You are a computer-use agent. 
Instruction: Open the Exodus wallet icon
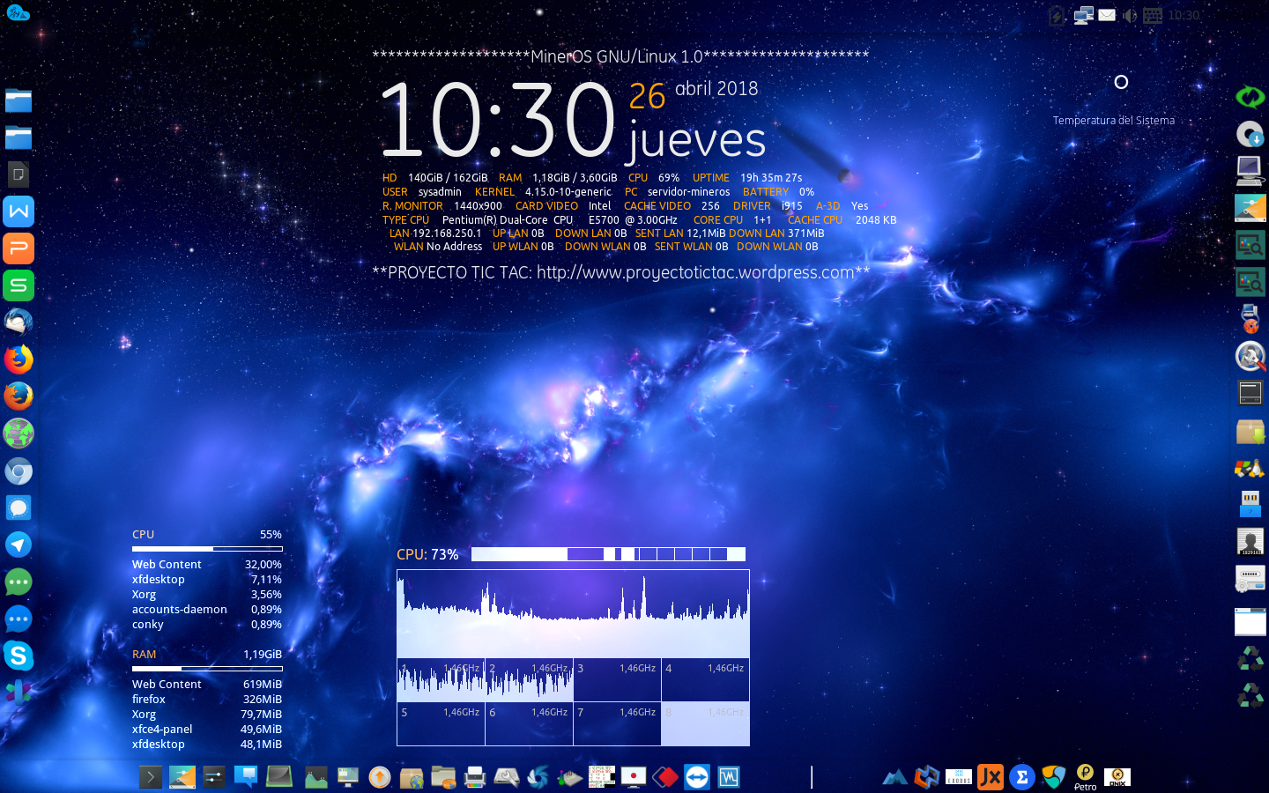(959, 777)
